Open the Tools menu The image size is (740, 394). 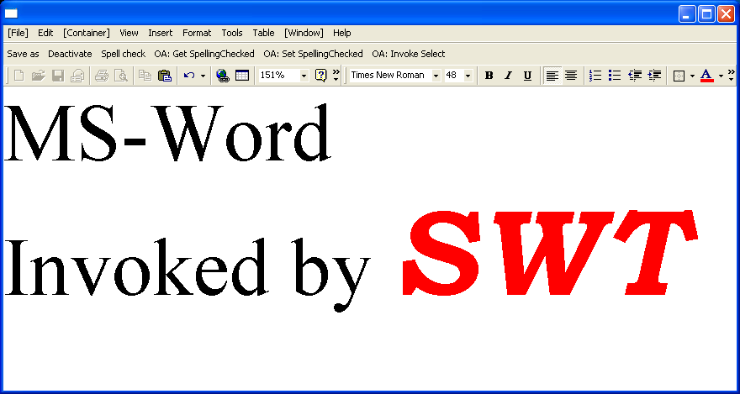tap(232, 33)
